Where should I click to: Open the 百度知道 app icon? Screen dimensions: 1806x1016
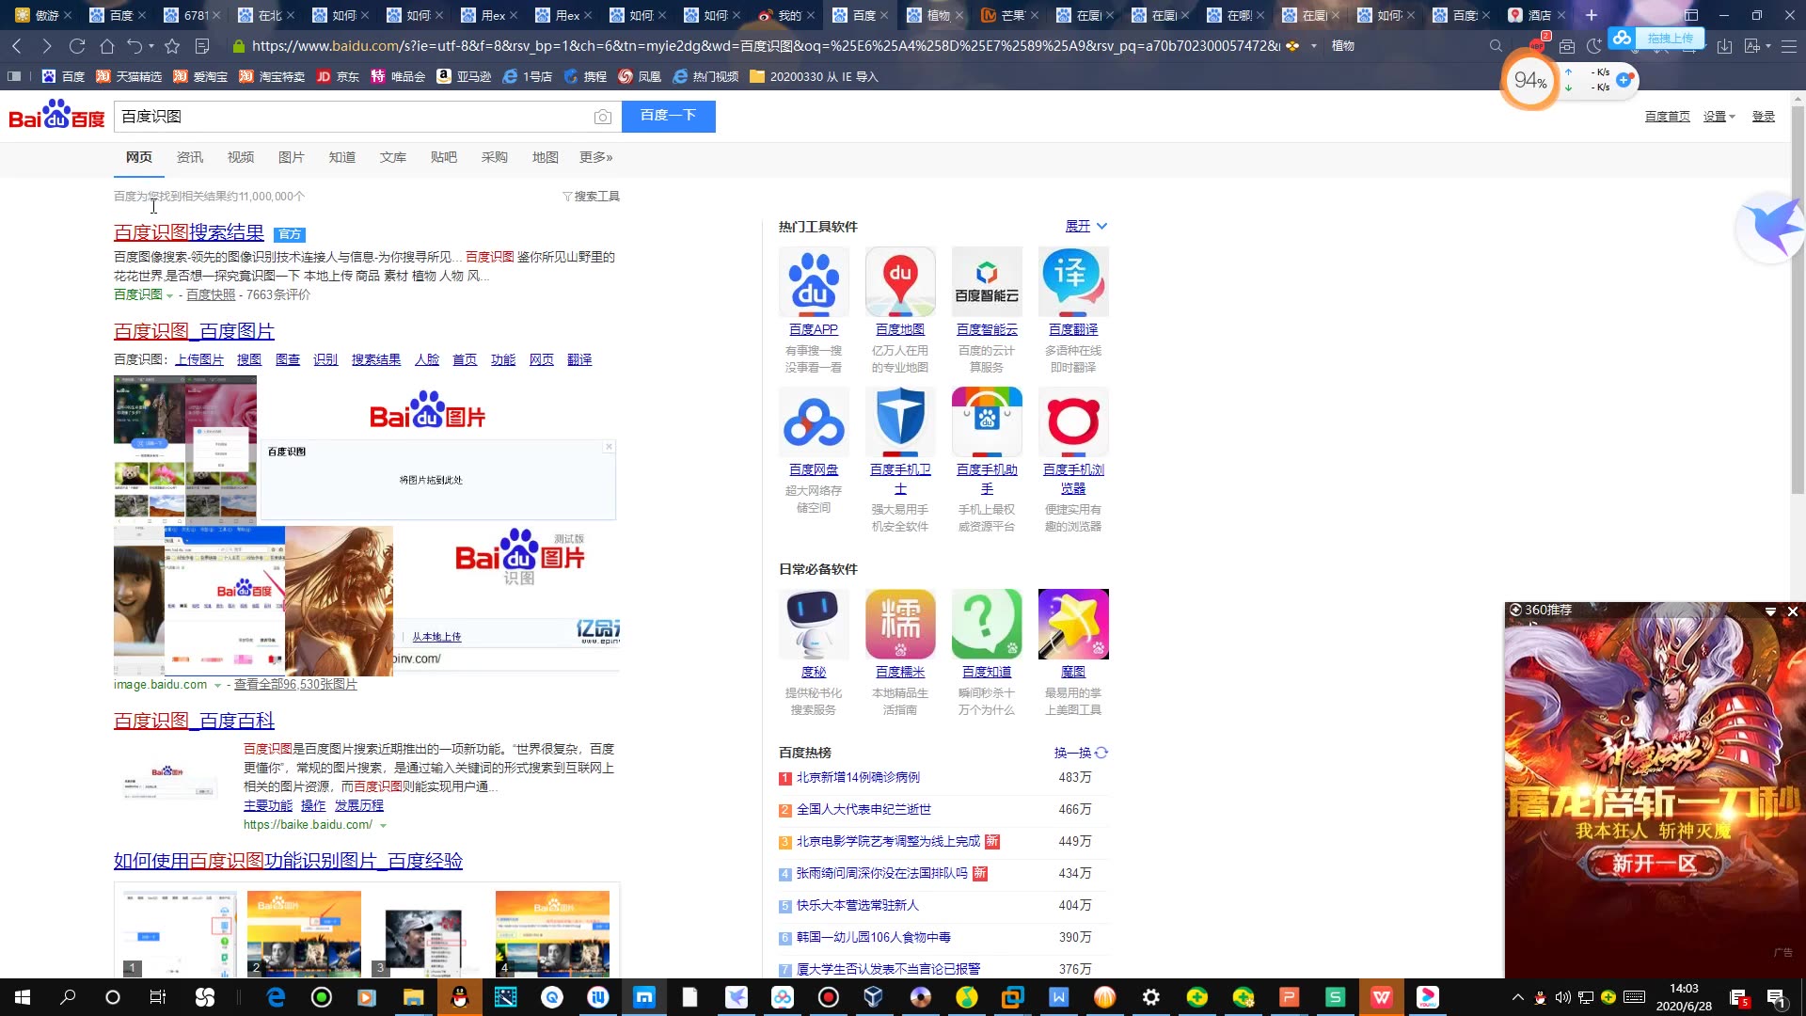[x=987, y=625]
